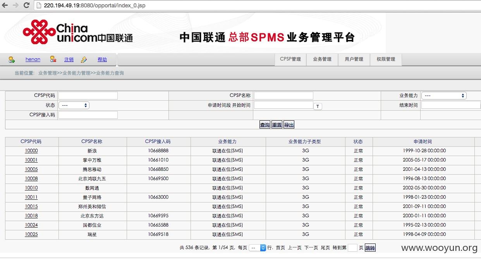Click the 跳转 jump button
Image resolution: width=481 pixels, height=259 pixels.
pyautogui.click(x=370, y=248)
